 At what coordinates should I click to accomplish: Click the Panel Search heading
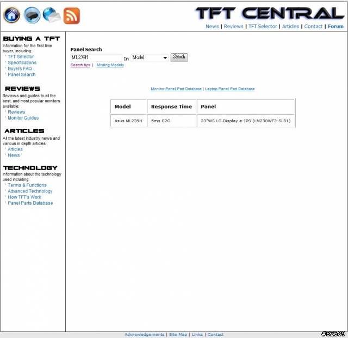[x=86, y=49]
